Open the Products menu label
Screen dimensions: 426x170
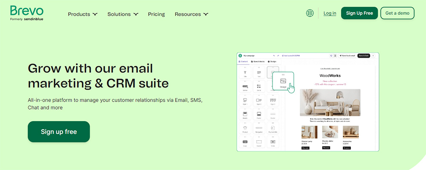tap(79, 14)
